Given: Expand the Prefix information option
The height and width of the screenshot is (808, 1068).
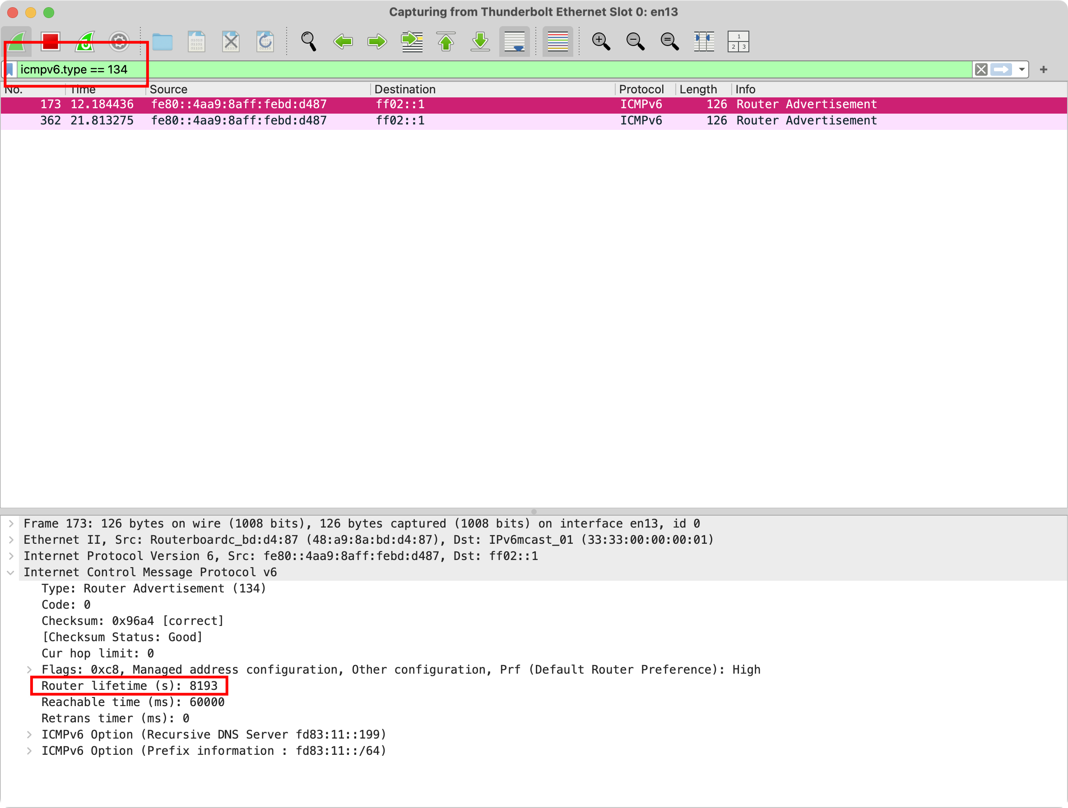Looking at the screenshot, I should pyautogui.click(x=29, y=751).
